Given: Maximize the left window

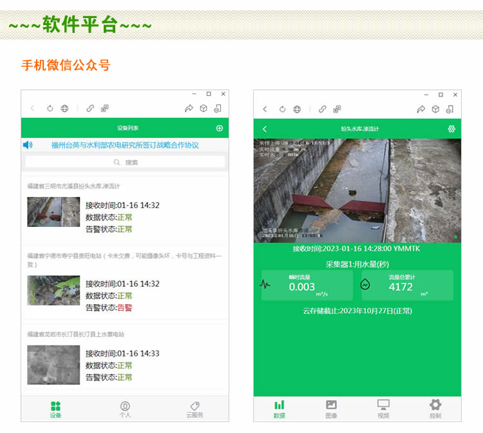Looking at the screenshot, I should tap(209, 93).
